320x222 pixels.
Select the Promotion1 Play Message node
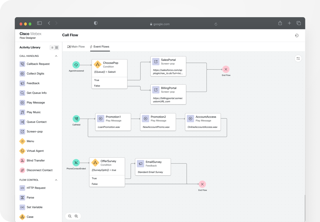[113, 122]
